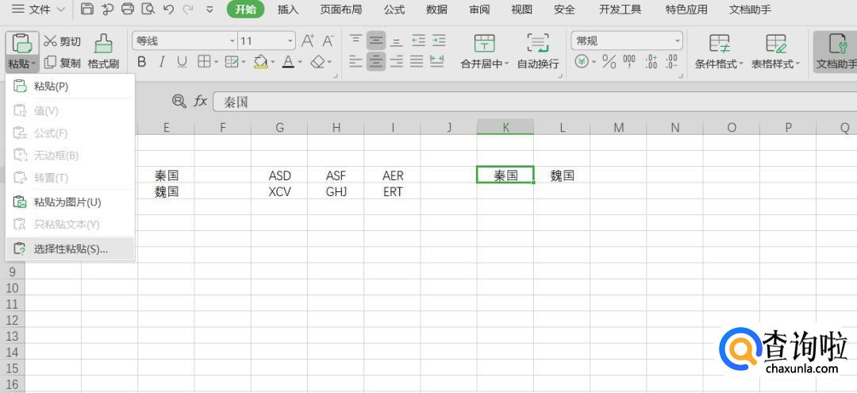
Task: Toggle Italic formatting
Action: pos(162,62)
